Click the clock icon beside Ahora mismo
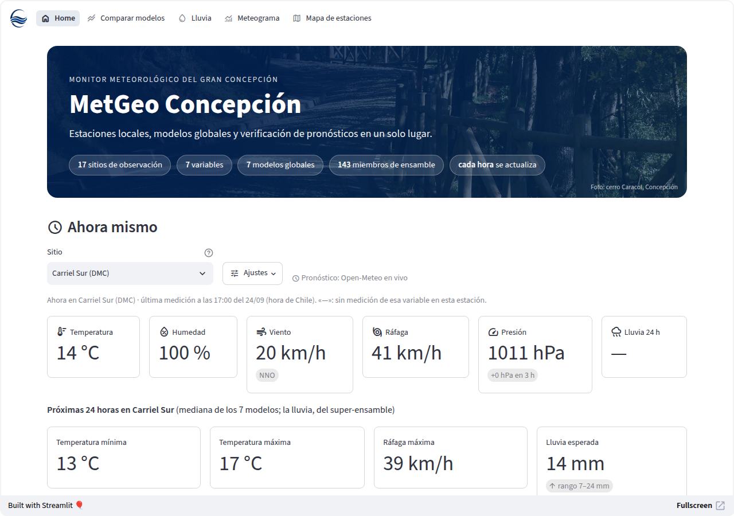 coord(54,228)
